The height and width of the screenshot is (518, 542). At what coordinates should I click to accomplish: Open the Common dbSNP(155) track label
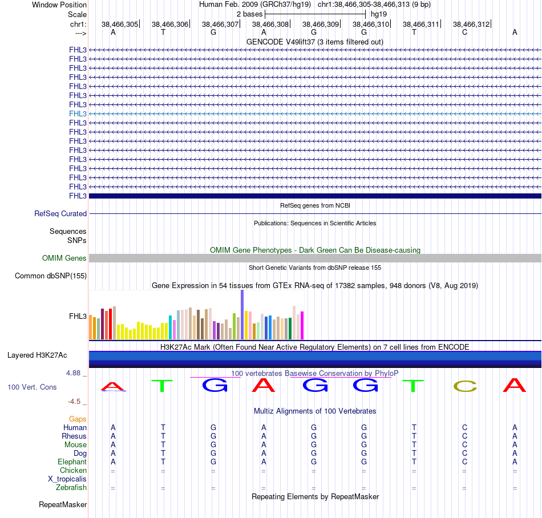51,276
